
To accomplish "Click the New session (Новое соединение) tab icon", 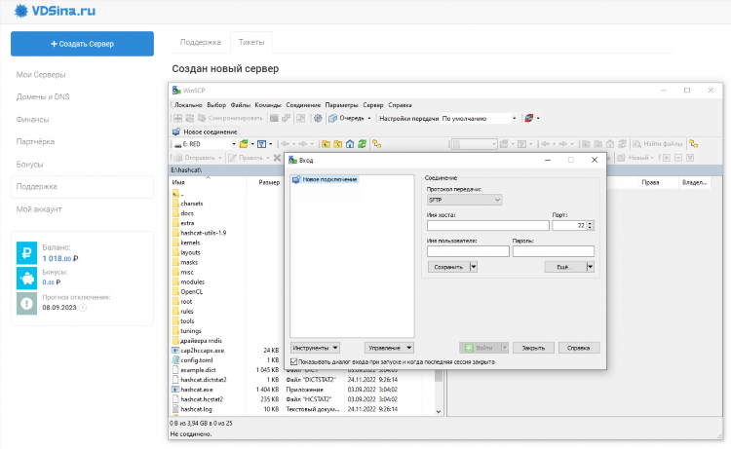I will (176, 131).
